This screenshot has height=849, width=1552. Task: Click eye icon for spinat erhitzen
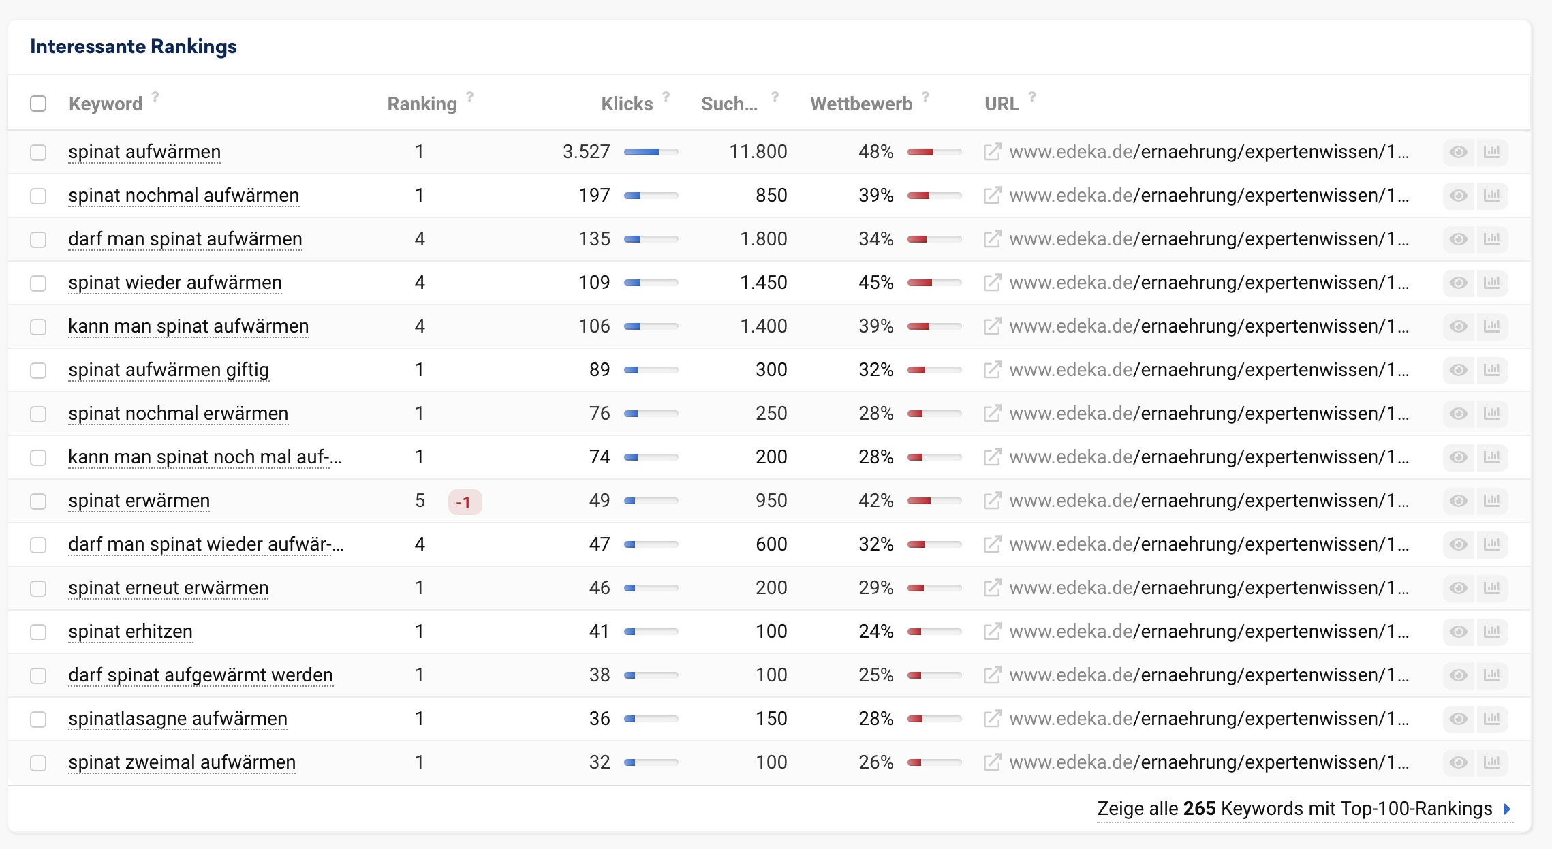point(1459,632)
